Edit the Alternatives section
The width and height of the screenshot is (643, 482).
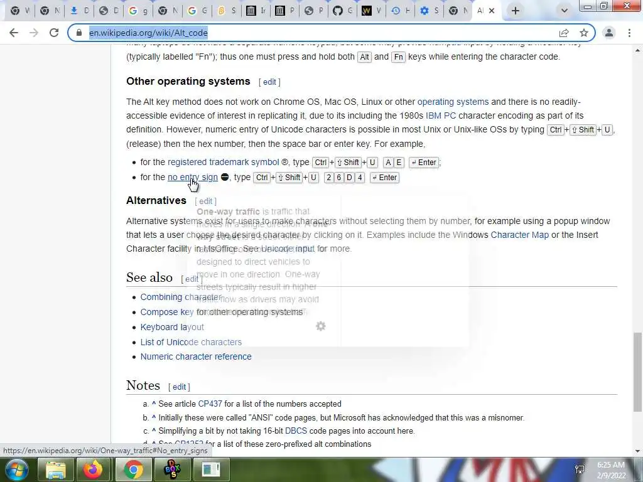[205, 201]
